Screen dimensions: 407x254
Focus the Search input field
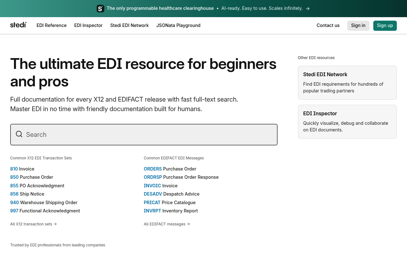144,135
